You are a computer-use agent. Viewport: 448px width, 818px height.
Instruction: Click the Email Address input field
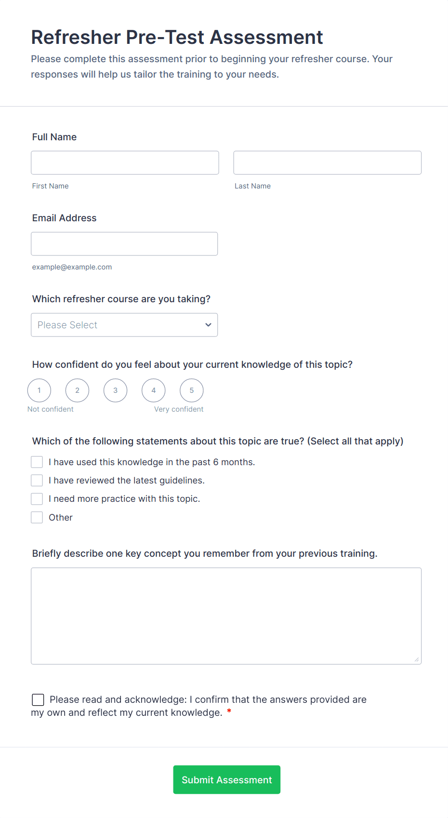coord(124,243)
